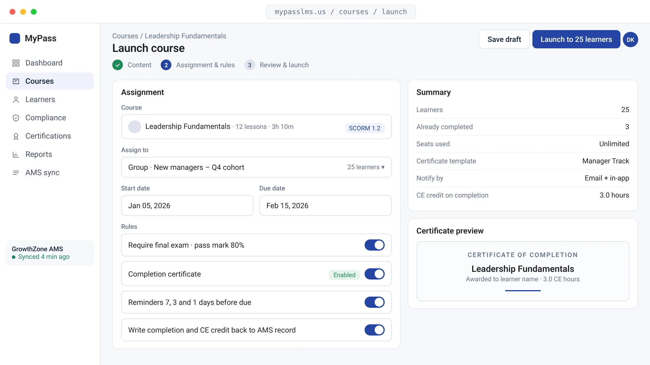Click the Due date field
The image size is (650, 365).
tap(325, 205)
